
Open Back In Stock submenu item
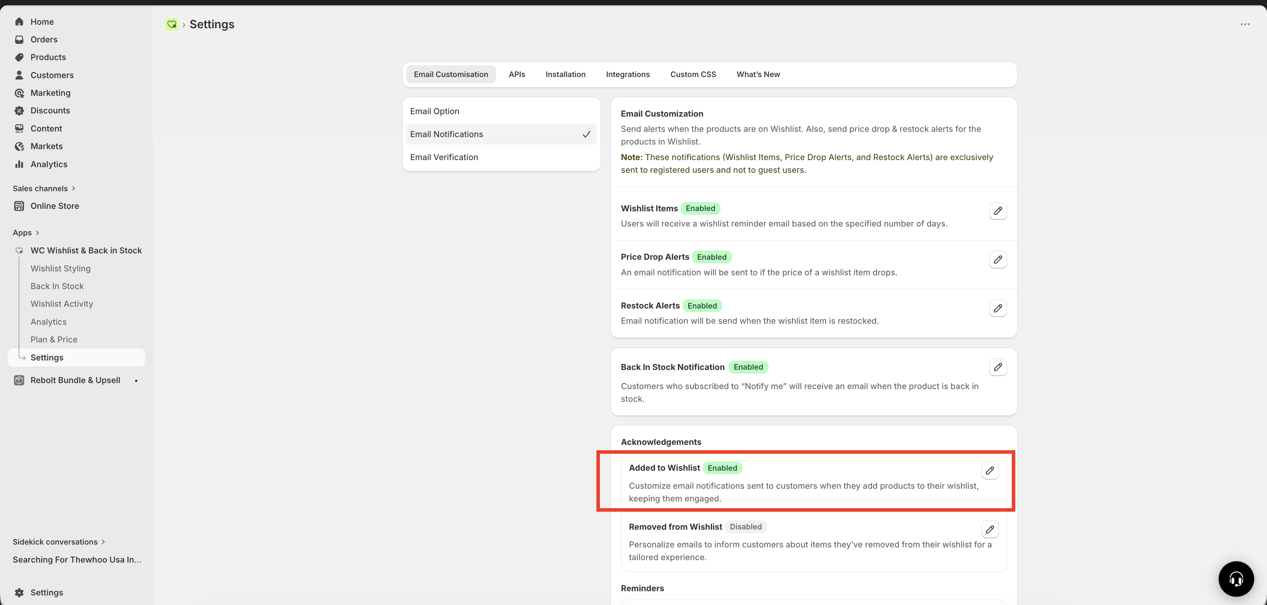point(57,286)
